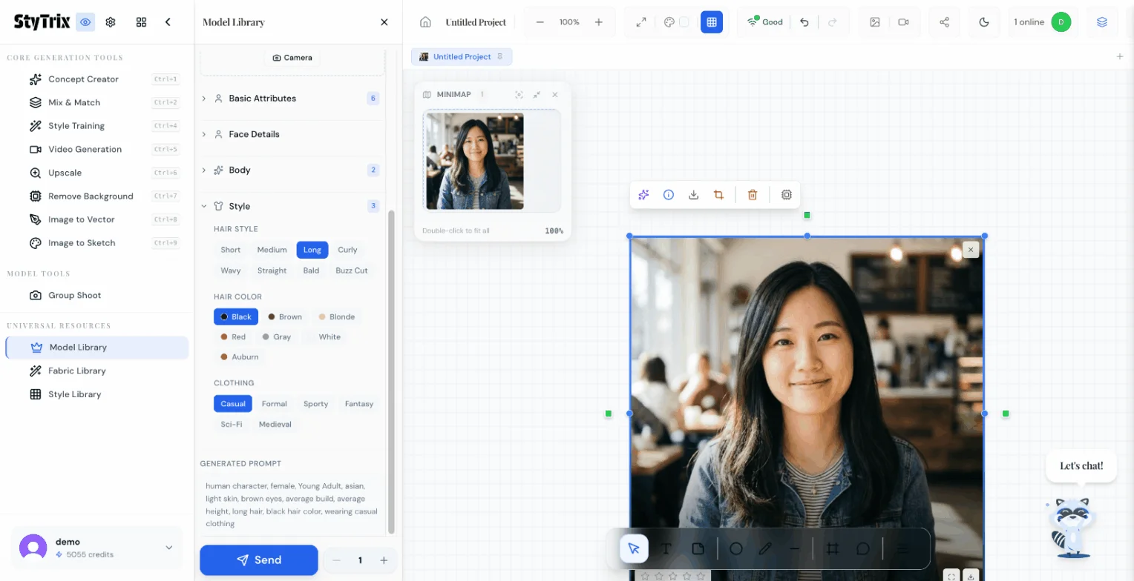The image size is (1134, 581).
Task: Toggle the canvas grid button
Action: click(x=711, y=22)
